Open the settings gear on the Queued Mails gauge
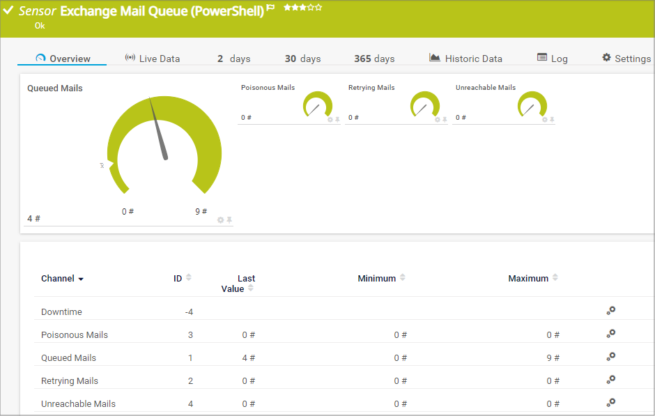 pos(220,219)
